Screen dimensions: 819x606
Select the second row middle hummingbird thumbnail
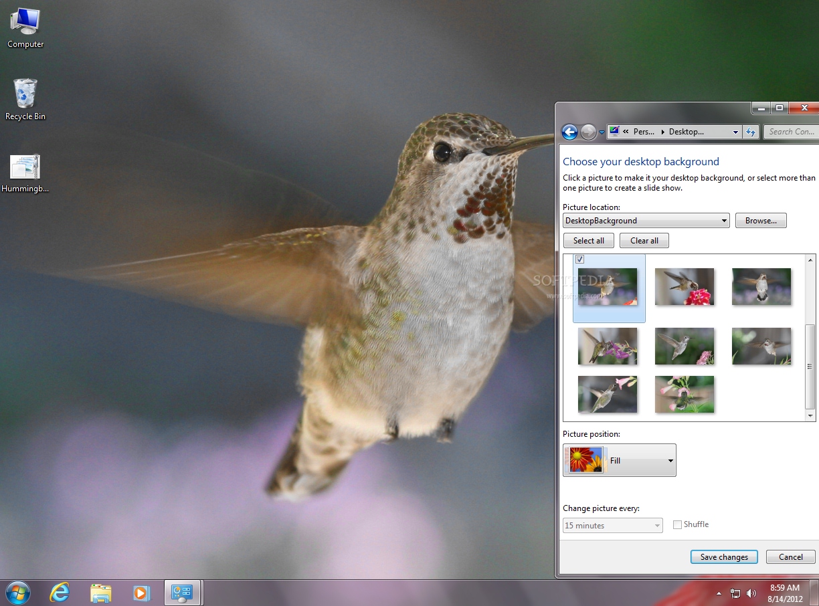(685, 346)
